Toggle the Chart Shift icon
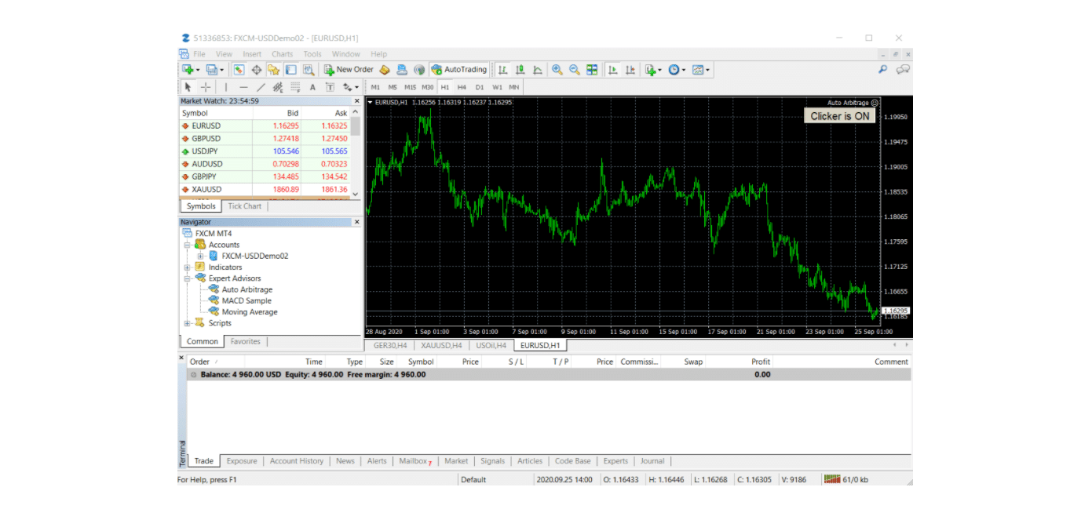The width and height of the screenshot is (1092, 509). (630, 70)
